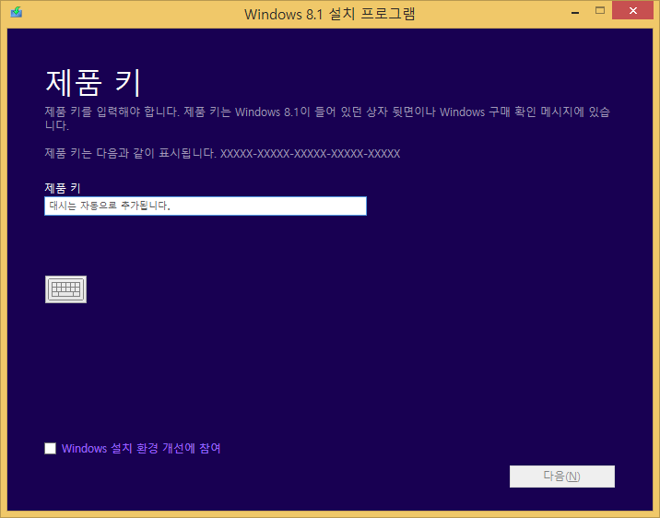Click the Windows 8.1 설치 프로그램 title text
The image size is (660, 518).
pyautogui.click(x=330, y=14)
